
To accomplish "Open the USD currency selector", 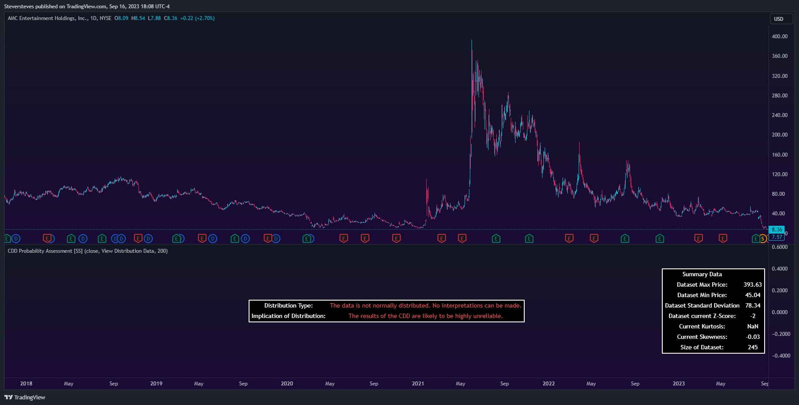I will [x=781, y=19].
